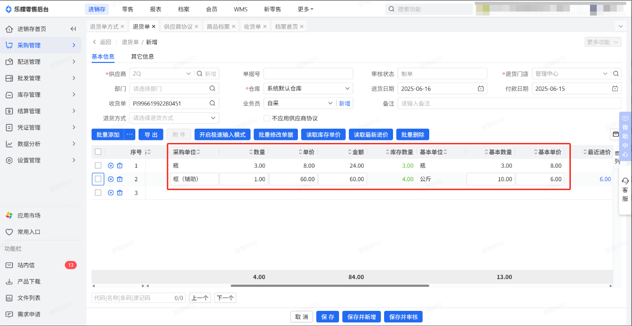Tick the checkbox for row 1

click(98, 166)
